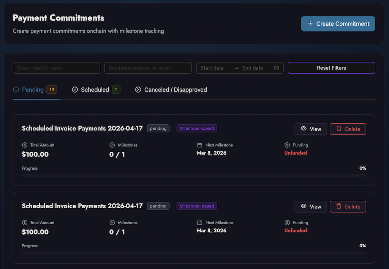Click the Total Amount dollar icon in second card

tap(25, 222)
